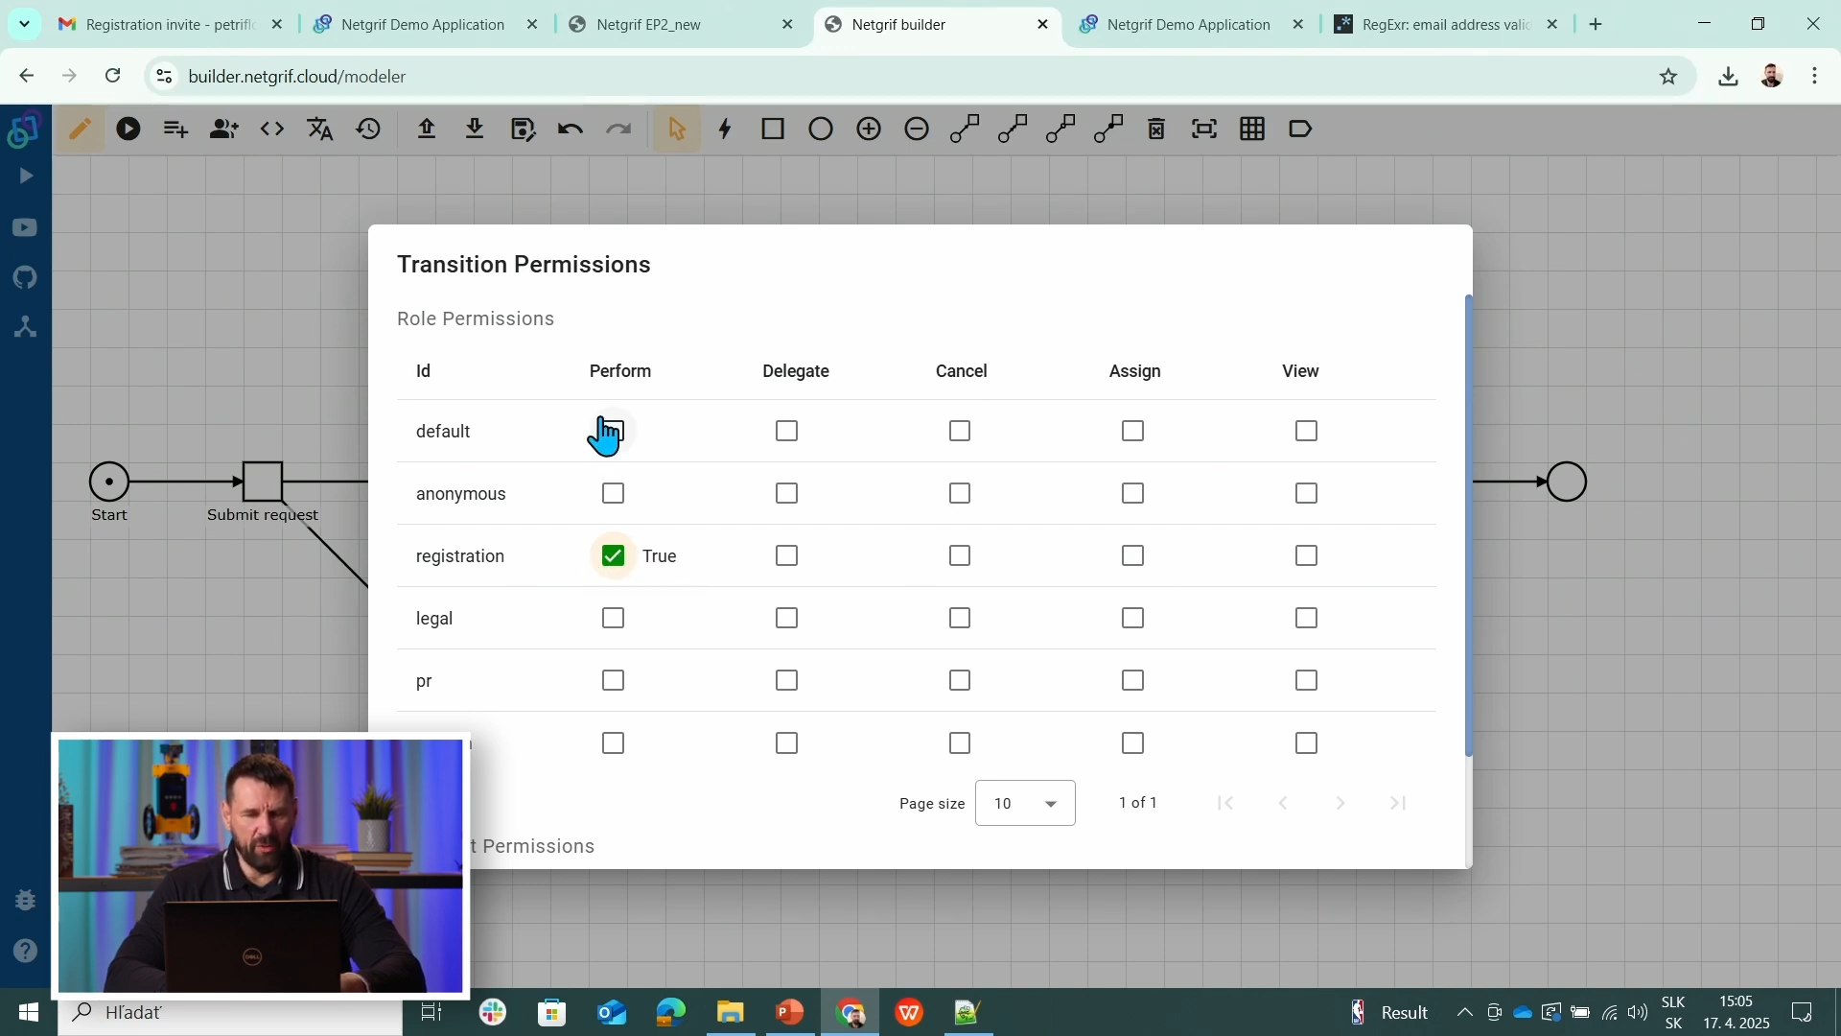Click the upload model icon
This screenshot has width=1841, height=1036.
(427, 128)
